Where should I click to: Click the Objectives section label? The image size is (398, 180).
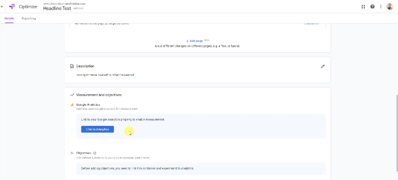point(84,153)
